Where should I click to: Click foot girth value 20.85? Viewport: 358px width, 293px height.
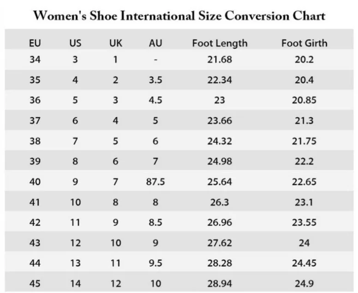[x=304, y=100]
